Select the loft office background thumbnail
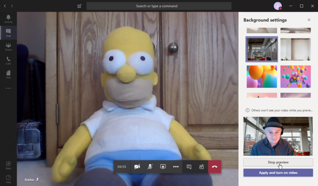This screenshot has width=318, height=186. point(262,49)
